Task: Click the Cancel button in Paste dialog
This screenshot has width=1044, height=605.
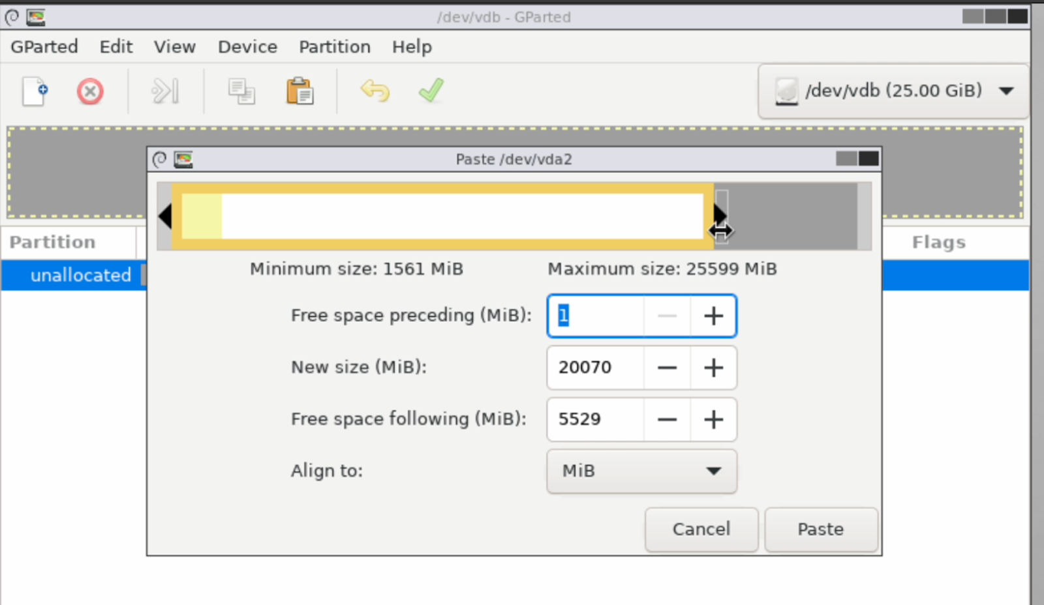Action: pos(701,529)
